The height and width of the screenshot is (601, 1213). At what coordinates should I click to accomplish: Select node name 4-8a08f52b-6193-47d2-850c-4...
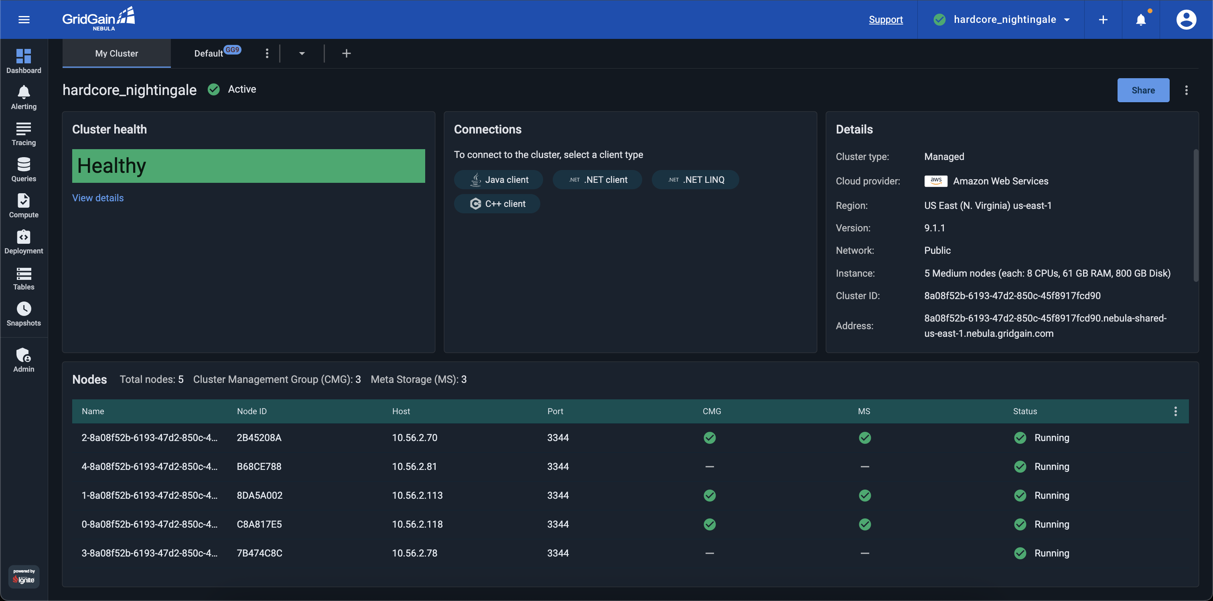pos(149,466)
